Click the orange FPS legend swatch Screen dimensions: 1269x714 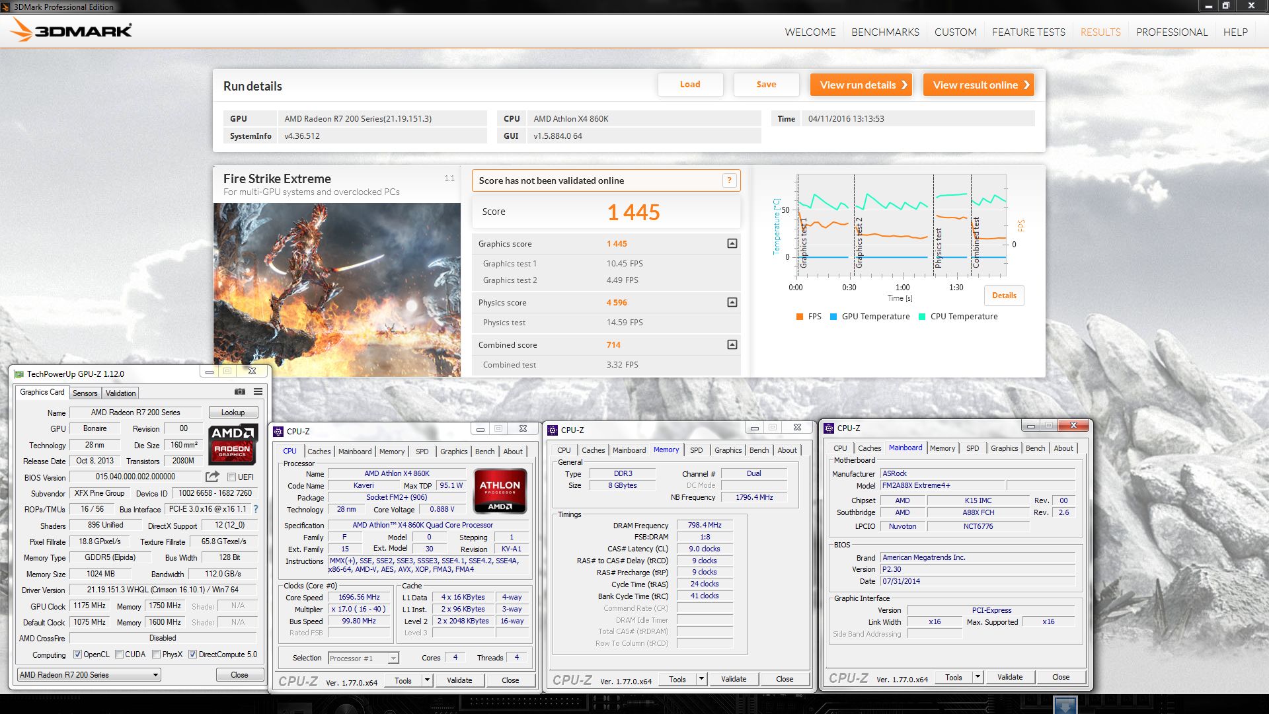point(800,317)
